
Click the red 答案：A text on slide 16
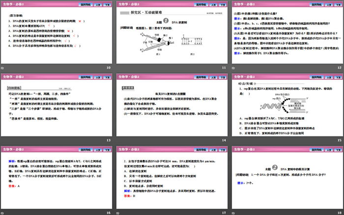(14, 186)
